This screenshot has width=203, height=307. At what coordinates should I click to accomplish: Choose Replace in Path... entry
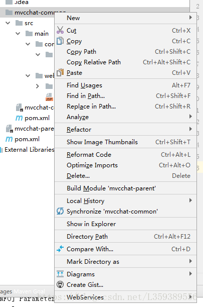click(x=125, y=107)
